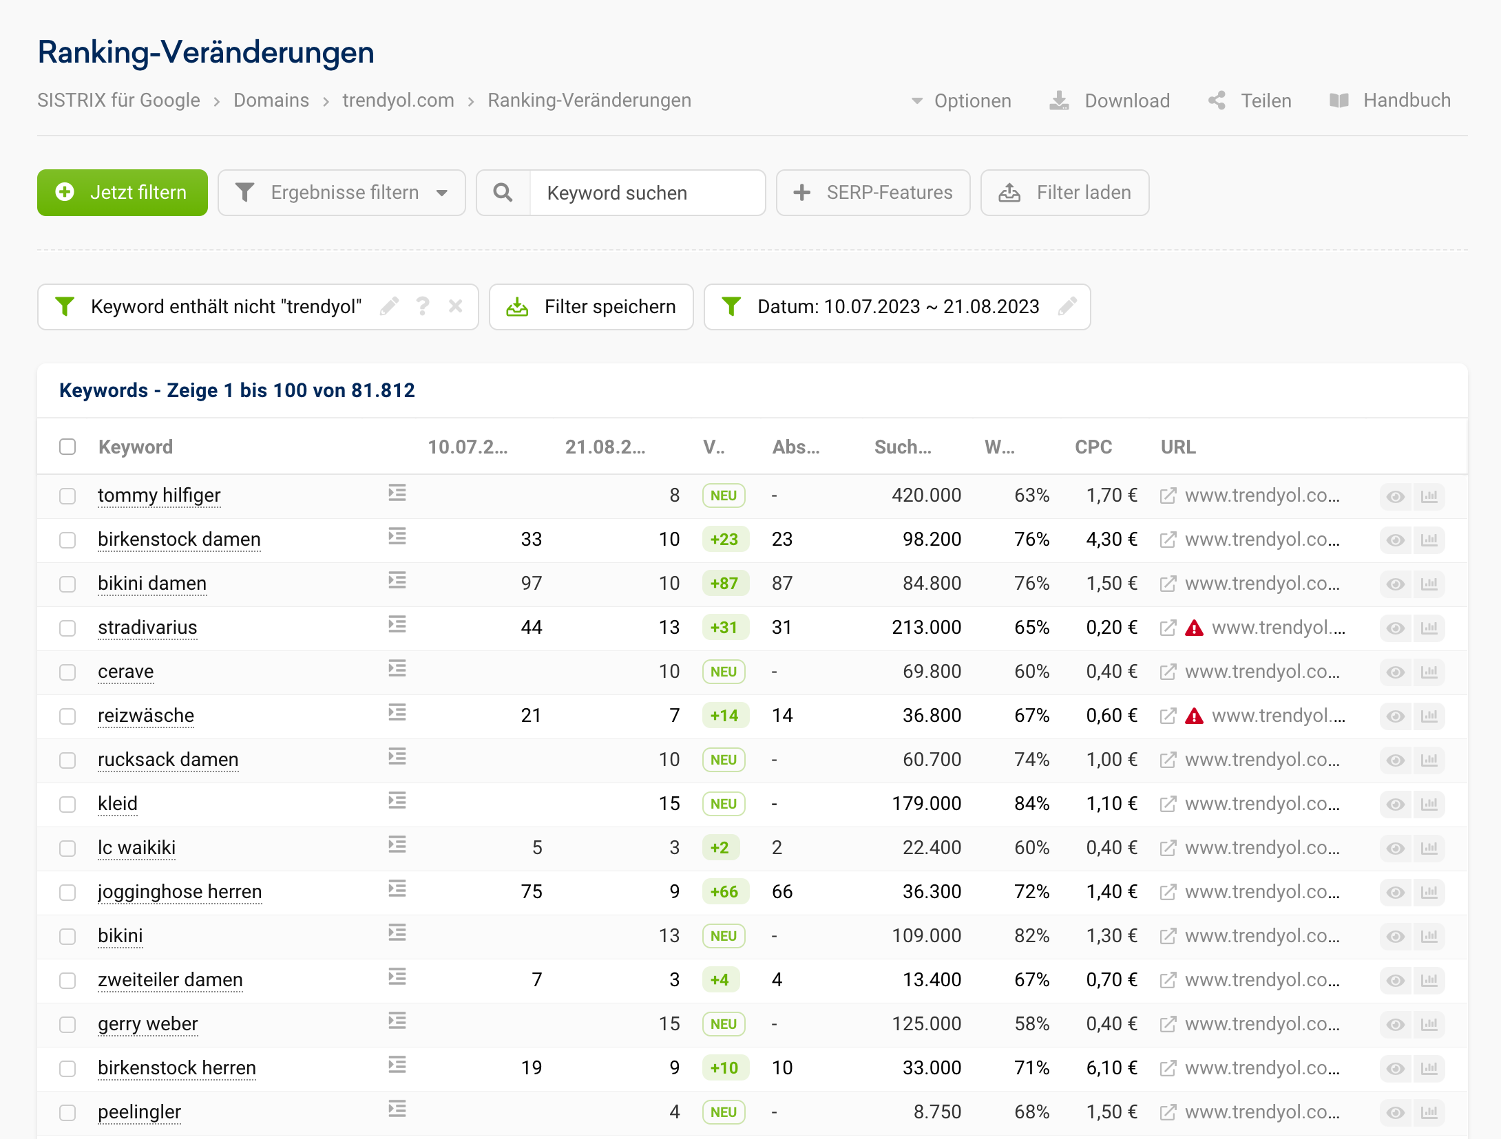Click Download in the header

(x=1110, y=100)
